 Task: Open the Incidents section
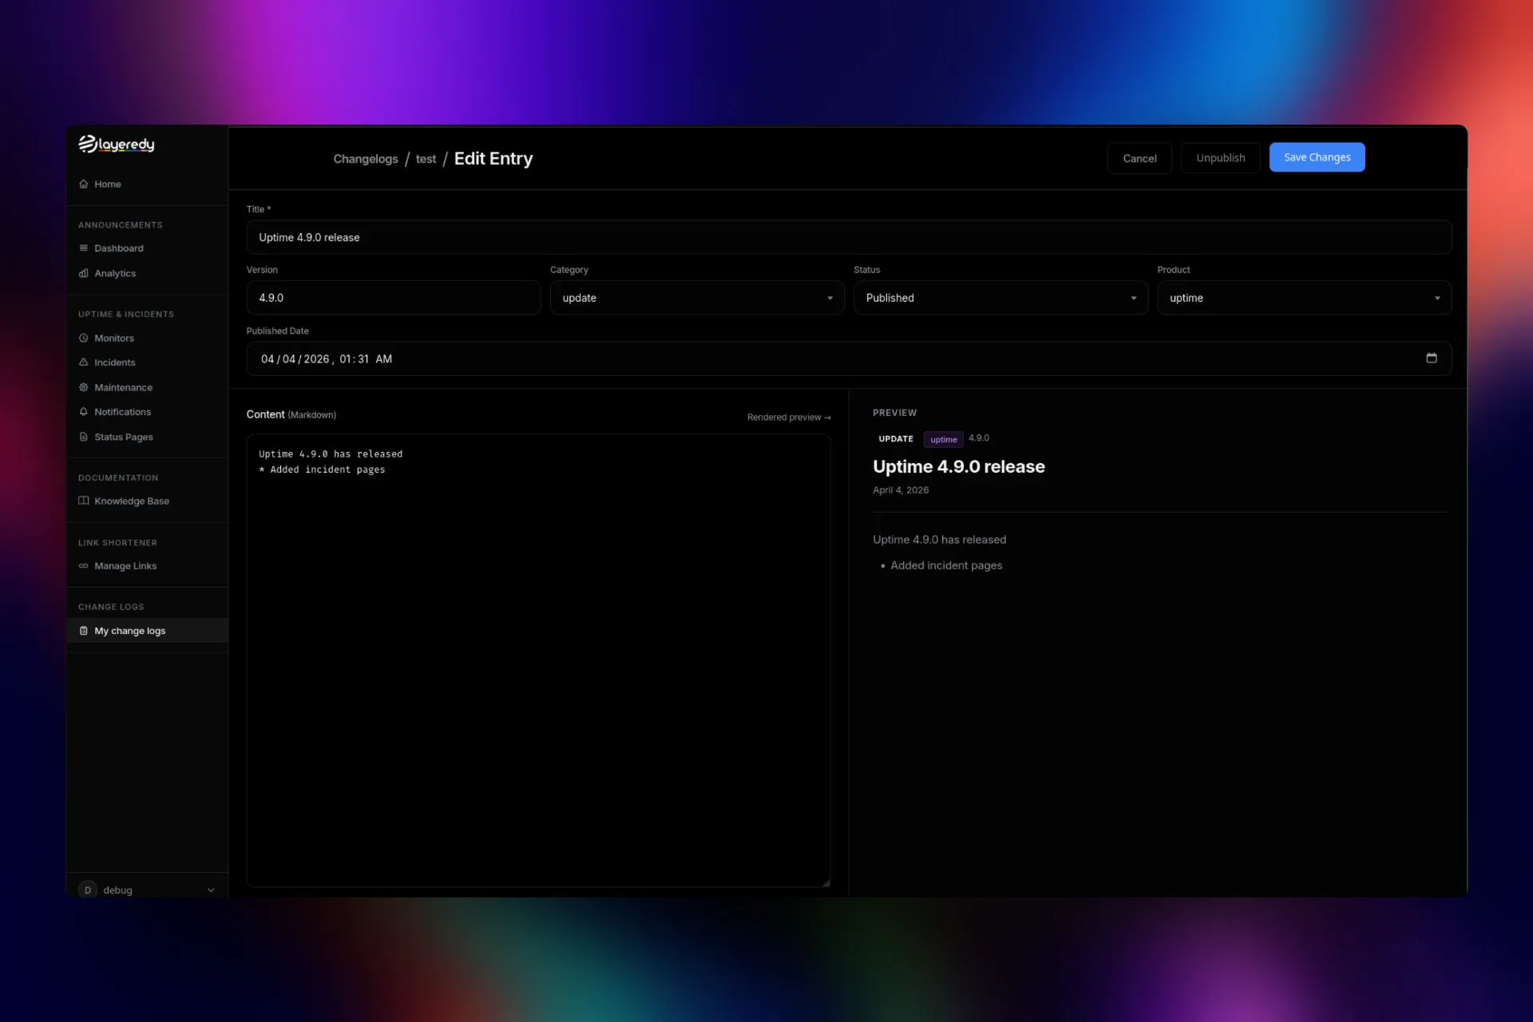pyautogui.click(x=115, y=362)
